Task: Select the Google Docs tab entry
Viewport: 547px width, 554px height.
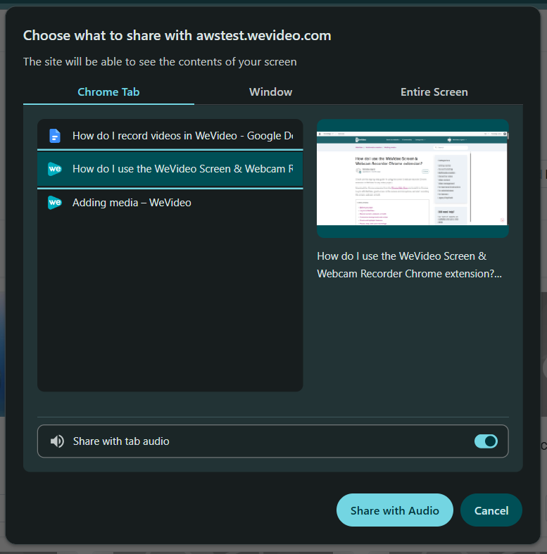Action: point(170,136)
